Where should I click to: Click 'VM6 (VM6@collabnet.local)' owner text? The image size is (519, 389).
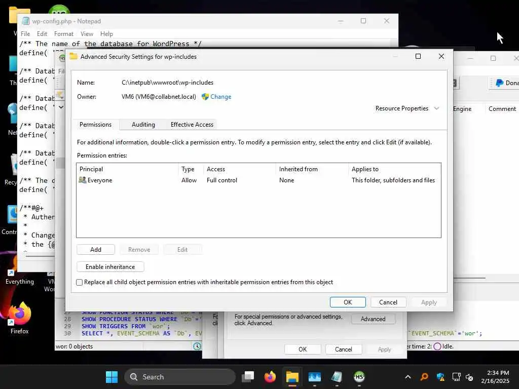pyautogui.click(x=159, y=97)
